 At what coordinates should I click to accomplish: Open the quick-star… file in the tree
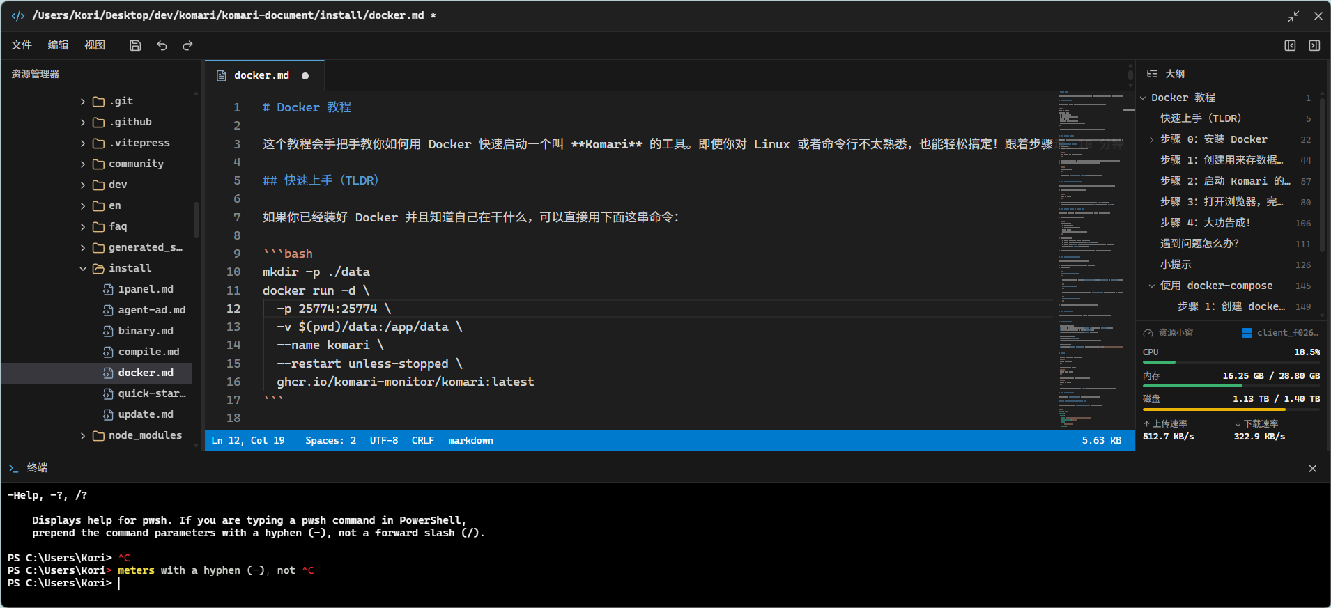(151, 393)
